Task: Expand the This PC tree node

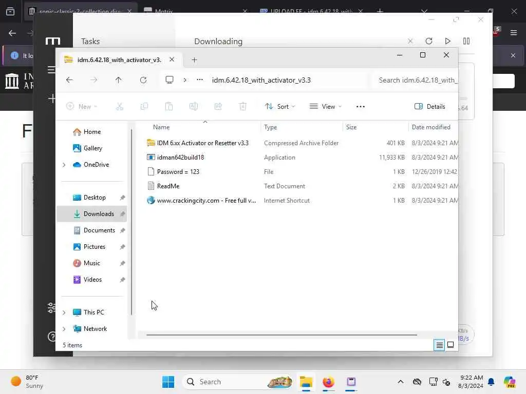Action: point(64,312)
